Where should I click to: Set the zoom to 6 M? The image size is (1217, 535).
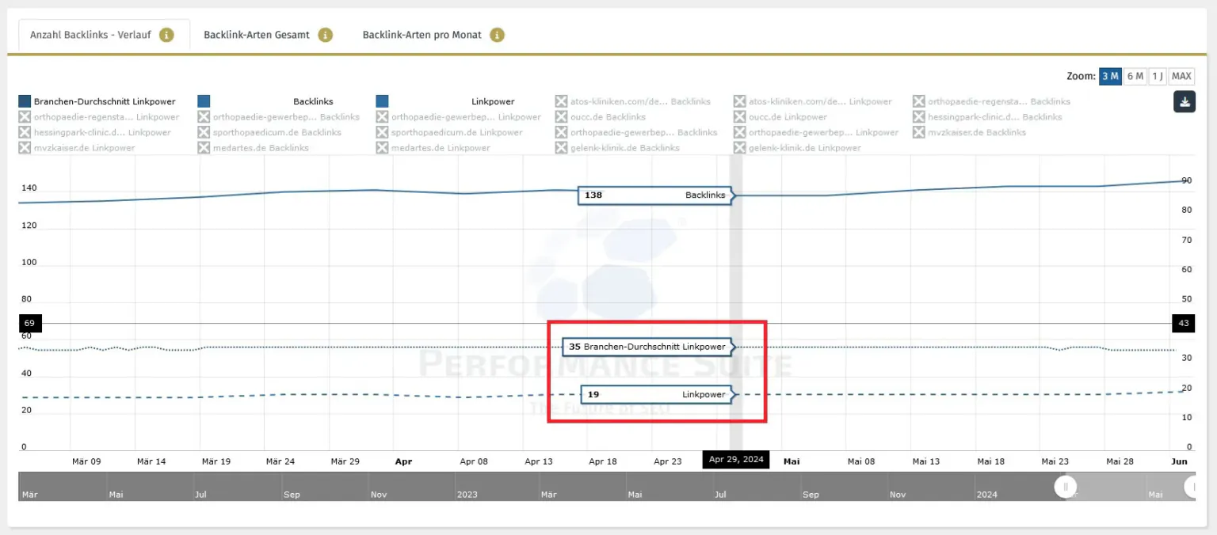[x=1135, y=76]
